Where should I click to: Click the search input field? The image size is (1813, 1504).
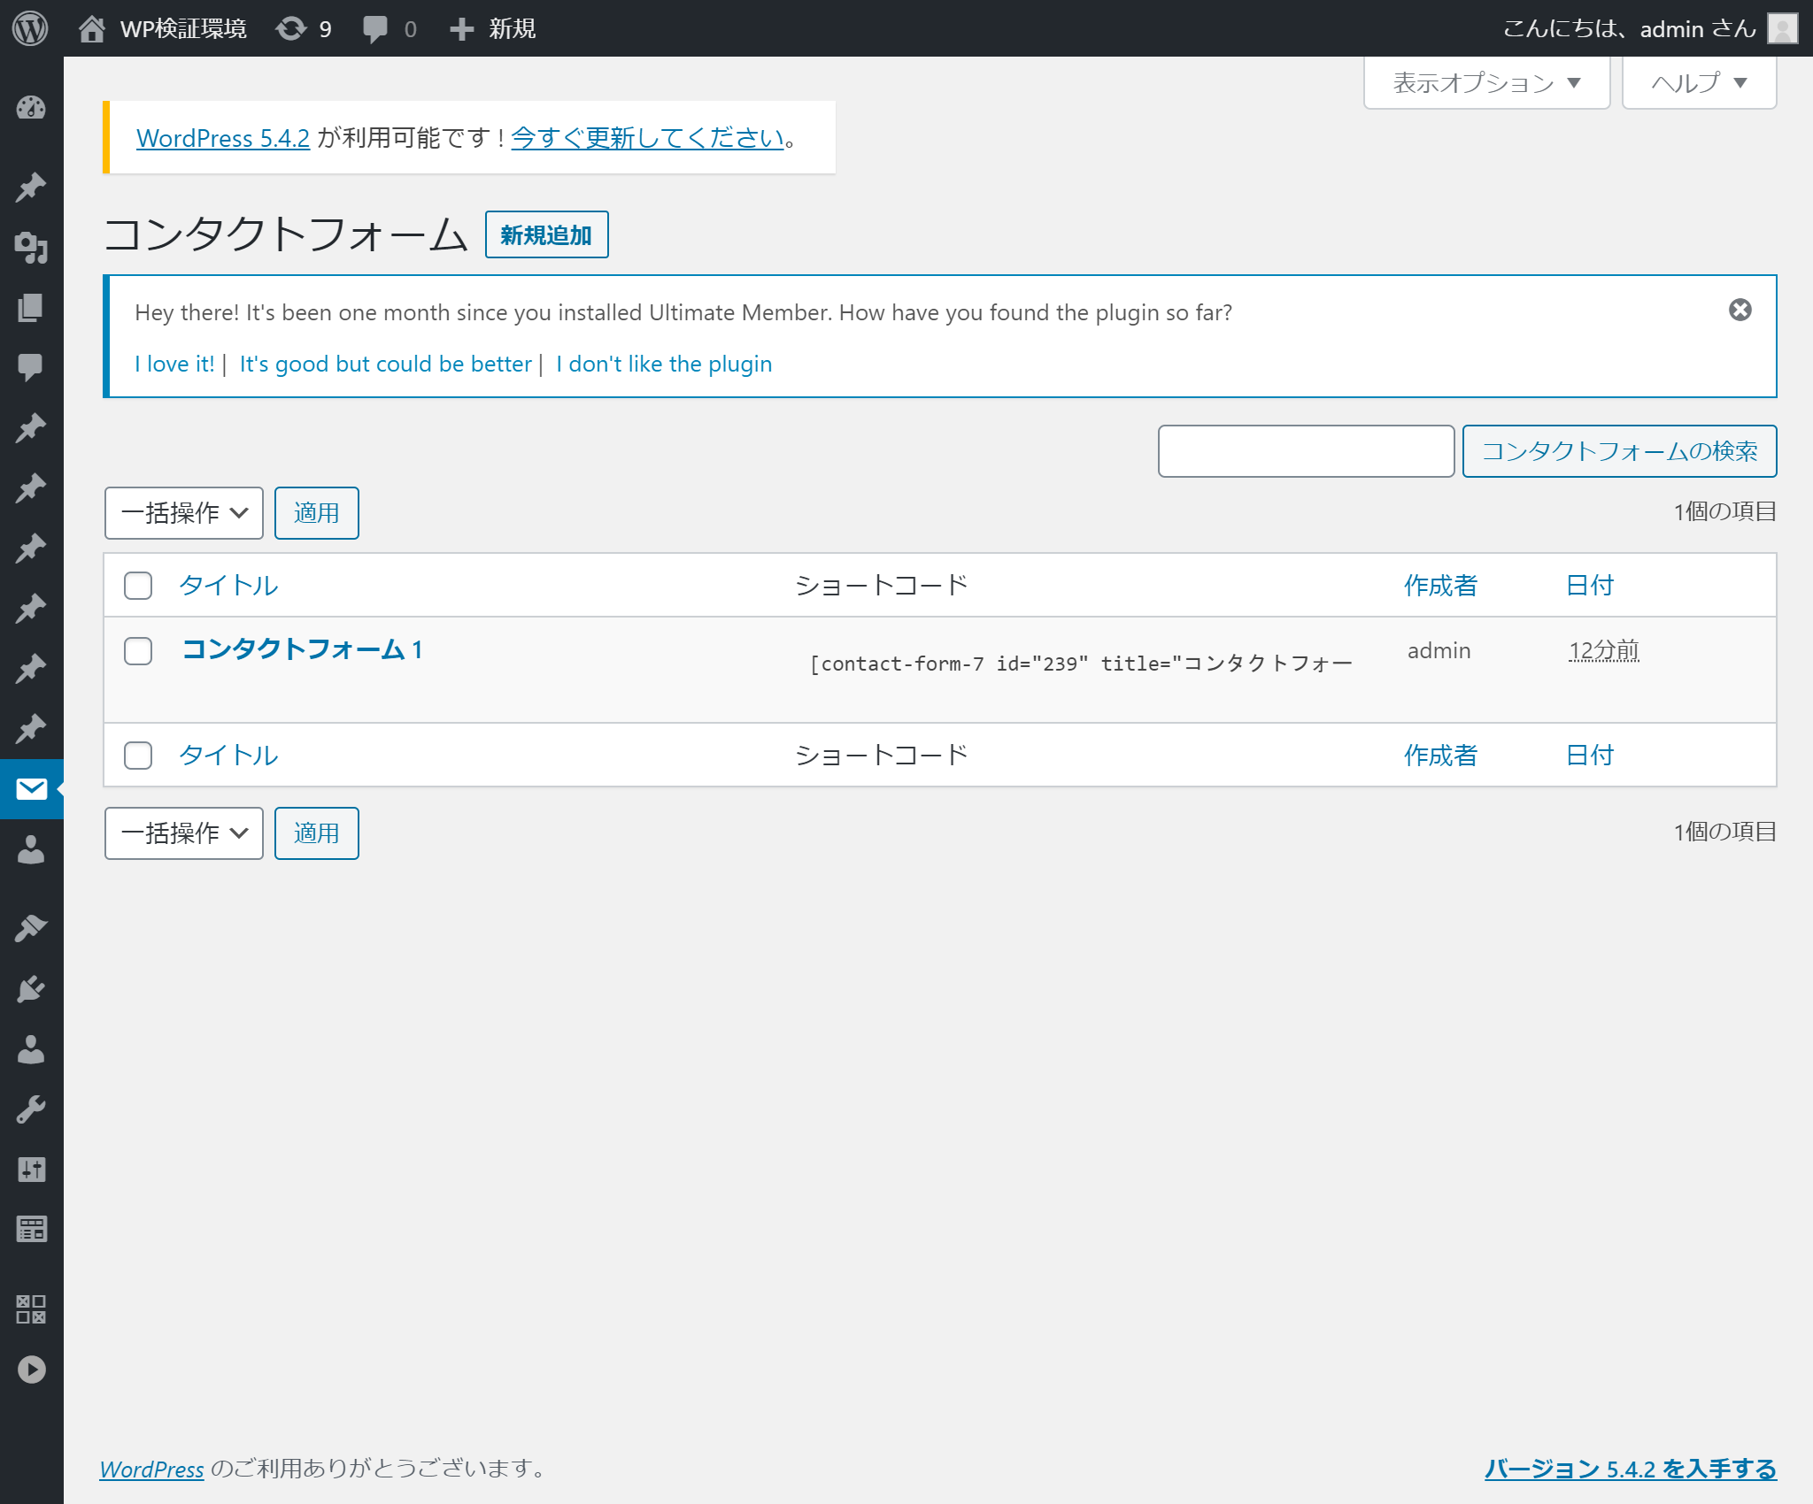(x=1307, y=447)
